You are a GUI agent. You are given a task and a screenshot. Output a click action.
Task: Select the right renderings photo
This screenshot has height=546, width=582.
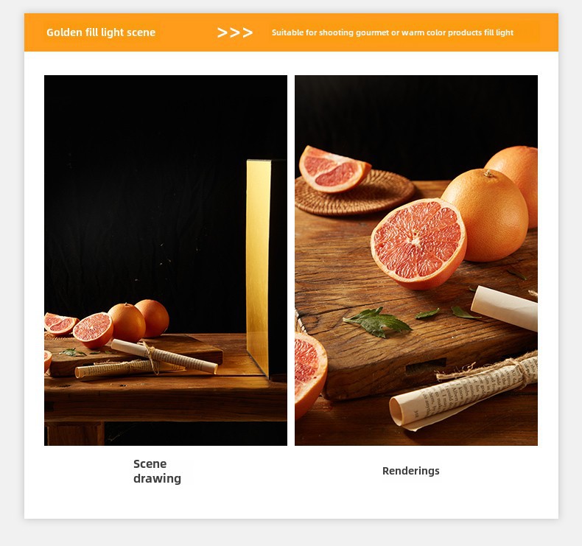(416, 260)
